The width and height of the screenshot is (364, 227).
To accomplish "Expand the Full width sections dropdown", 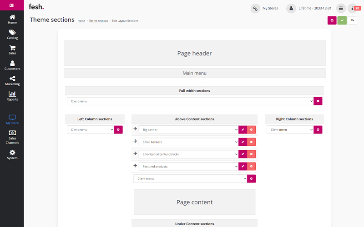I will pyautogui.click(x=190, y=101).
